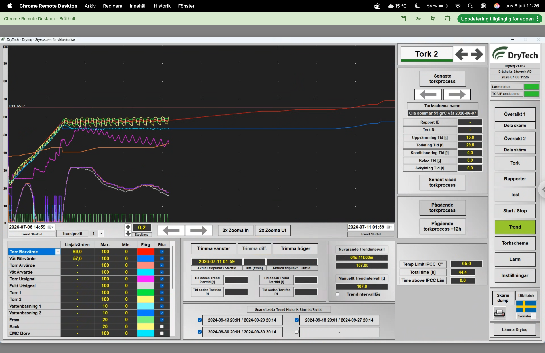Toggle Rita checkbox for Torr Utsignal
This screenshot has height=353, width=545.
162,279
